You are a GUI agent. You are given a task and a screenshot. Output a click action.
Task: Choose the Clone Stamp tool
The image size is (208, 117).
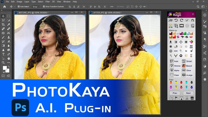tap(9, 37)
